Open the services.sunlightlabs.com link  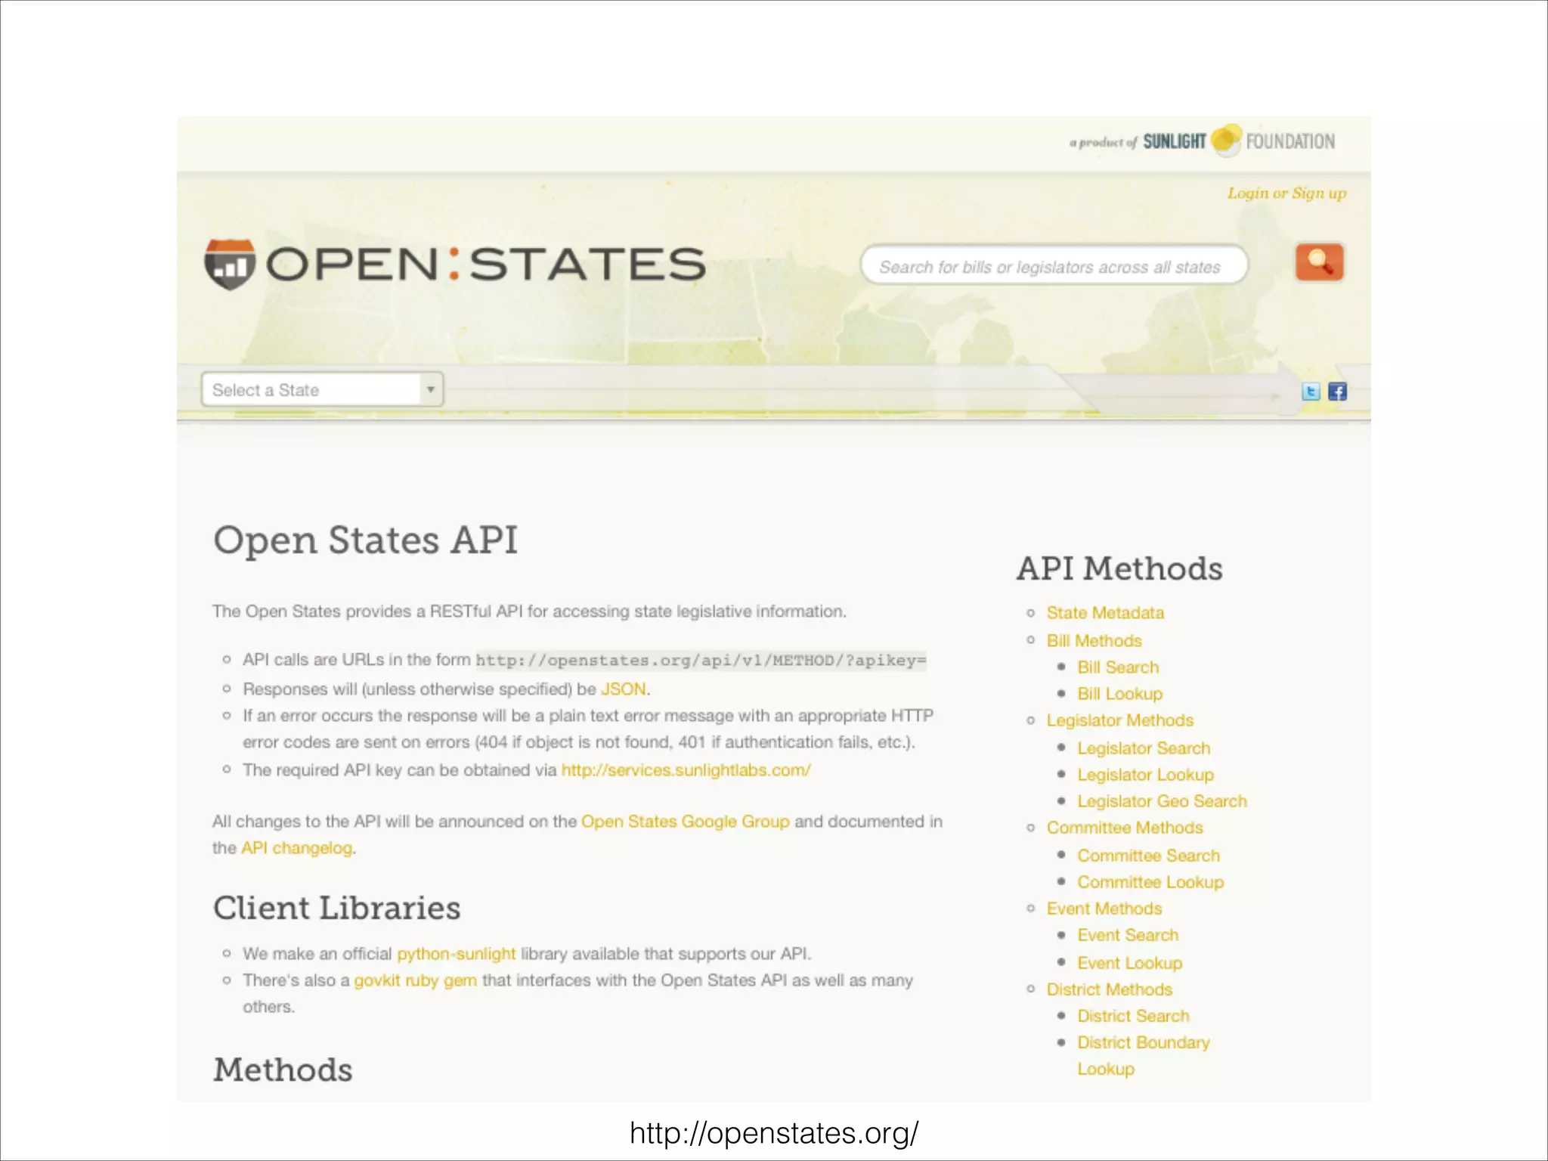(x=686, y=770)
